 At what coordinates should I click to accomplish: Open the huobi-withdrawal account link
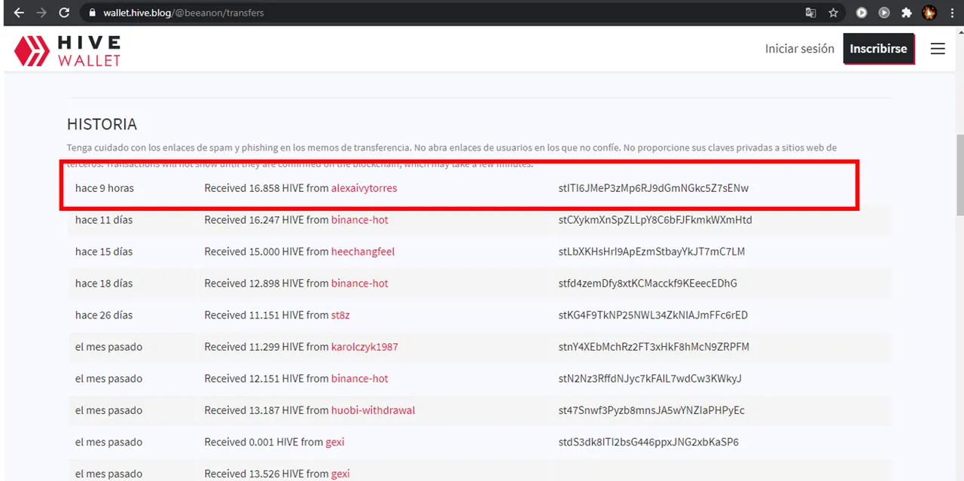tap(373, 410)
